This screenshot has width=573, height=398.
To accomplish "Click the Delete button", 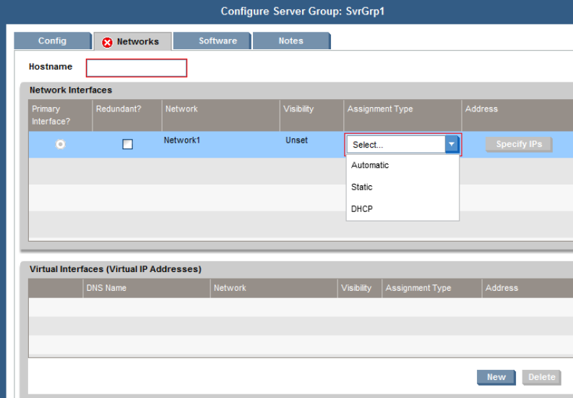I will (x=541, y=377).
